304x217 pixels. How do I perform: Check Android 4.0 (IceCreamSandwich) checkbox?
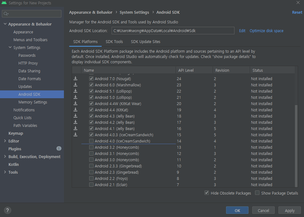tap(91, 141)
